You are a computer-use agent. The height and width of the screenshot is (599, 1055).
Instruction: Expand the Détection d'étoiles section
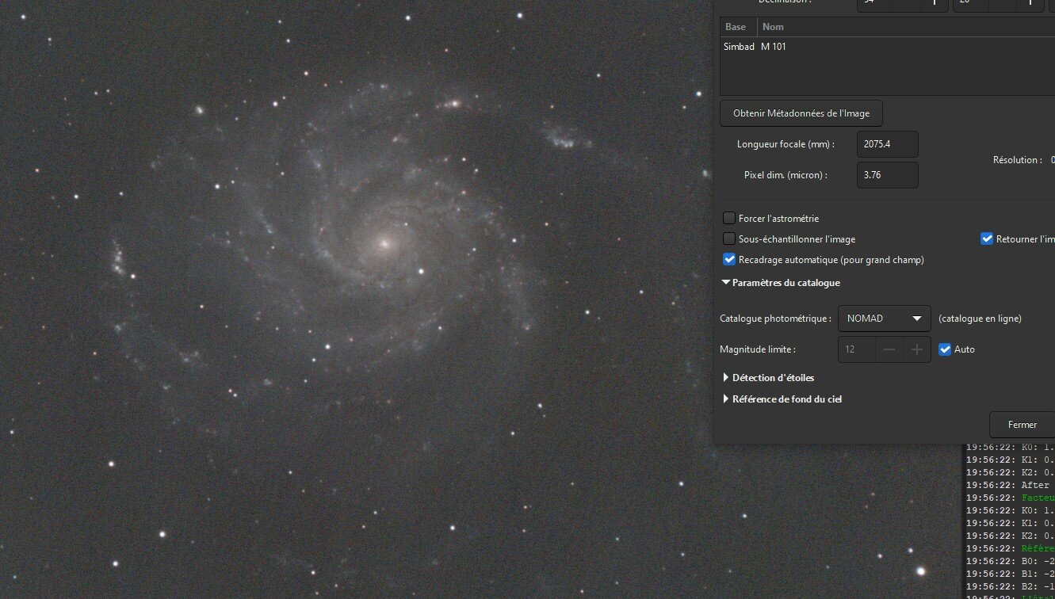point(725,378)
